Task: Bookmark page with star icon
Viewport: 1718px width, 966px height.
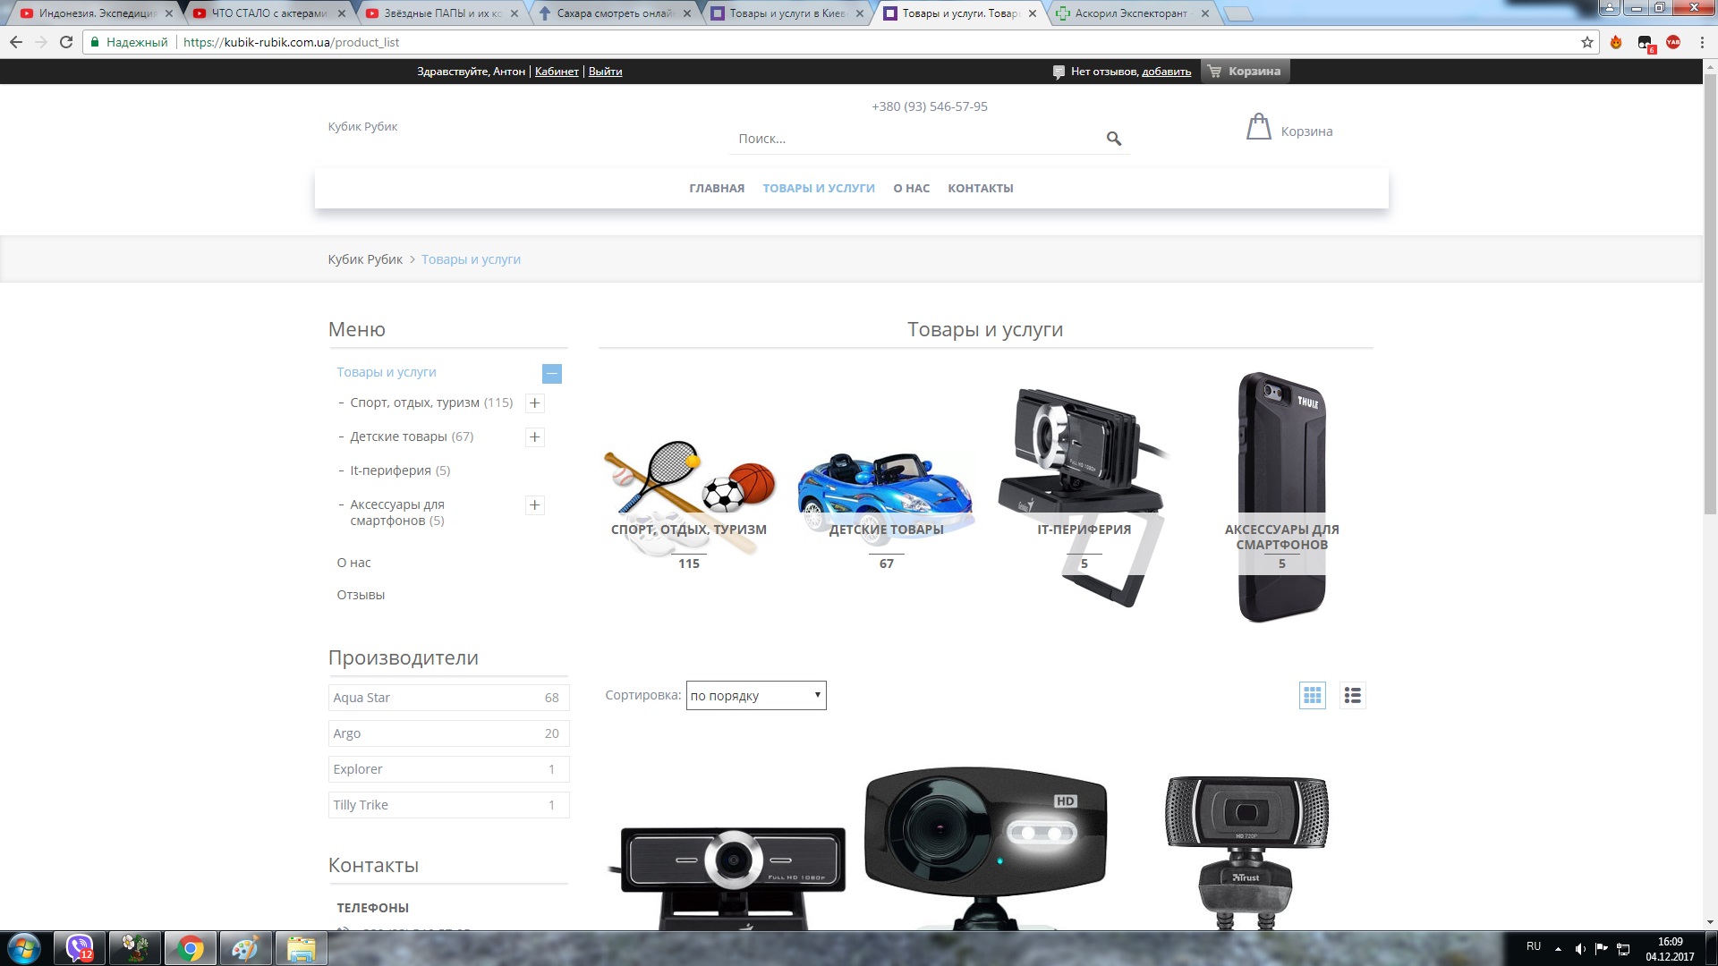Action: tap(1587, 42)
